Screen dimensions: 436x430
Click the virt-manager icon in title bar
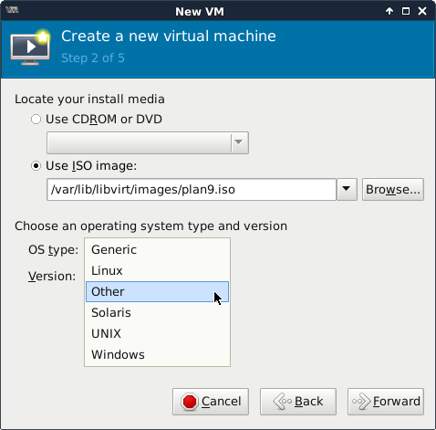pos(12,10)
